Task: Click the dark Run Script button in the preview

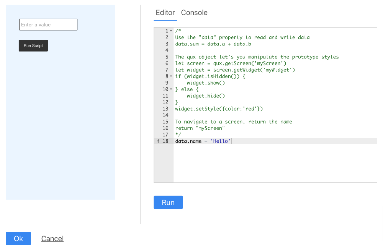Action: [x=33, y=46]
